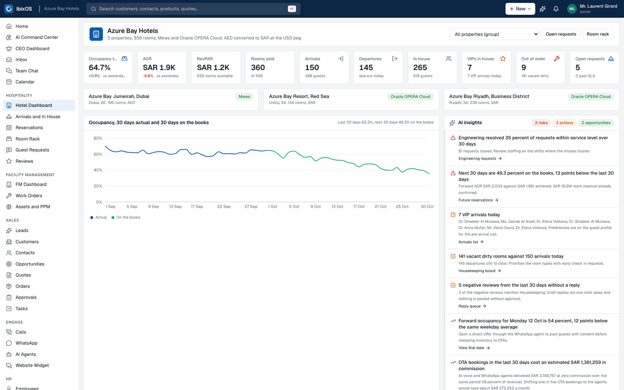Click the Calendar icon in sidebar
The image size is (624, 390).
pos(9,82)
